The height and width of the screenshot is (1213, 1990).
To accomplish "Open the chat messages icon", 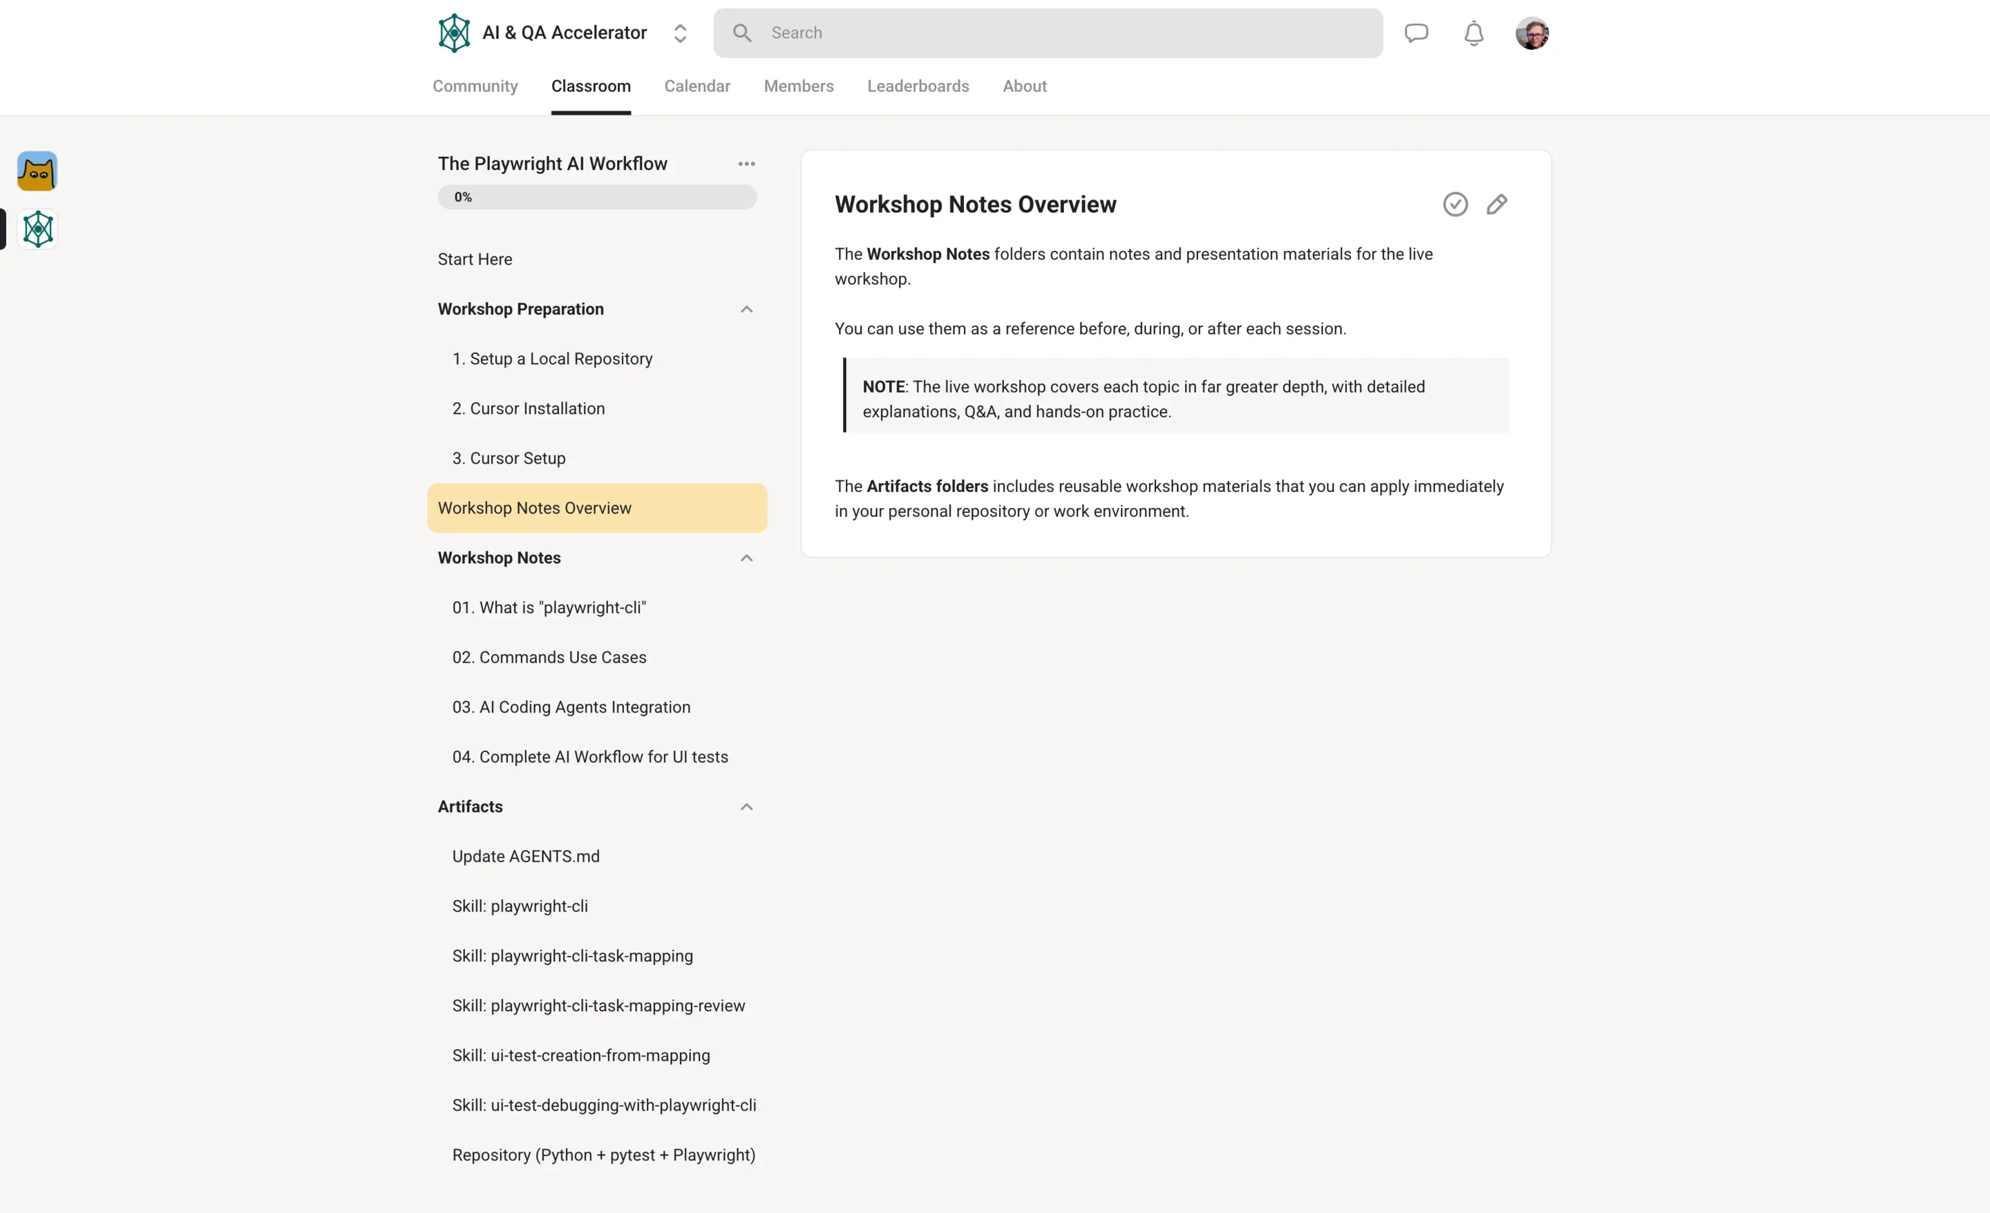I will (x=1416, y=33).
